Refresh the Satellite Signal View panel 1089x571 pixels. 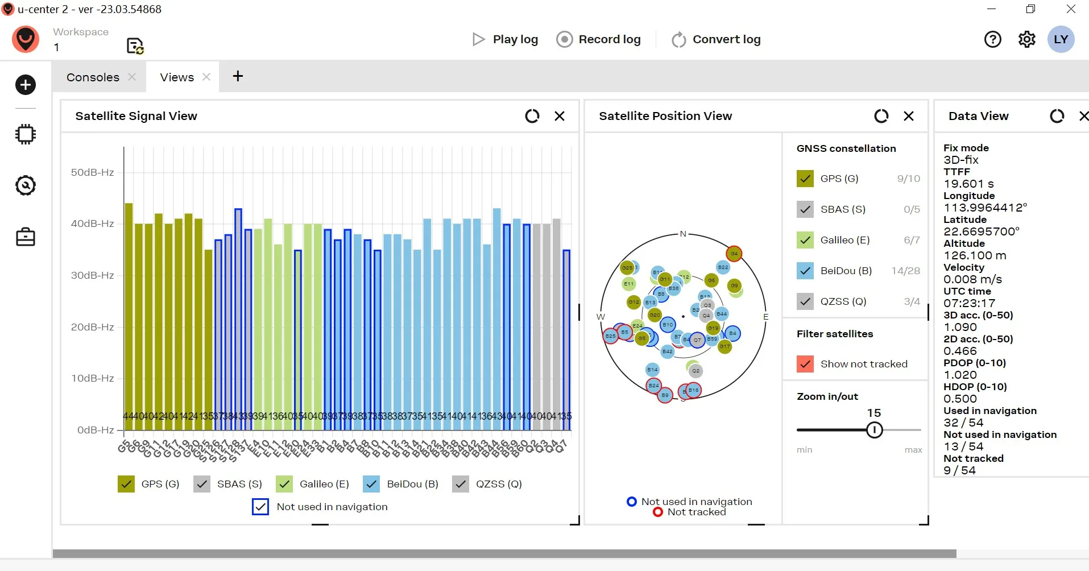point(532,116)
